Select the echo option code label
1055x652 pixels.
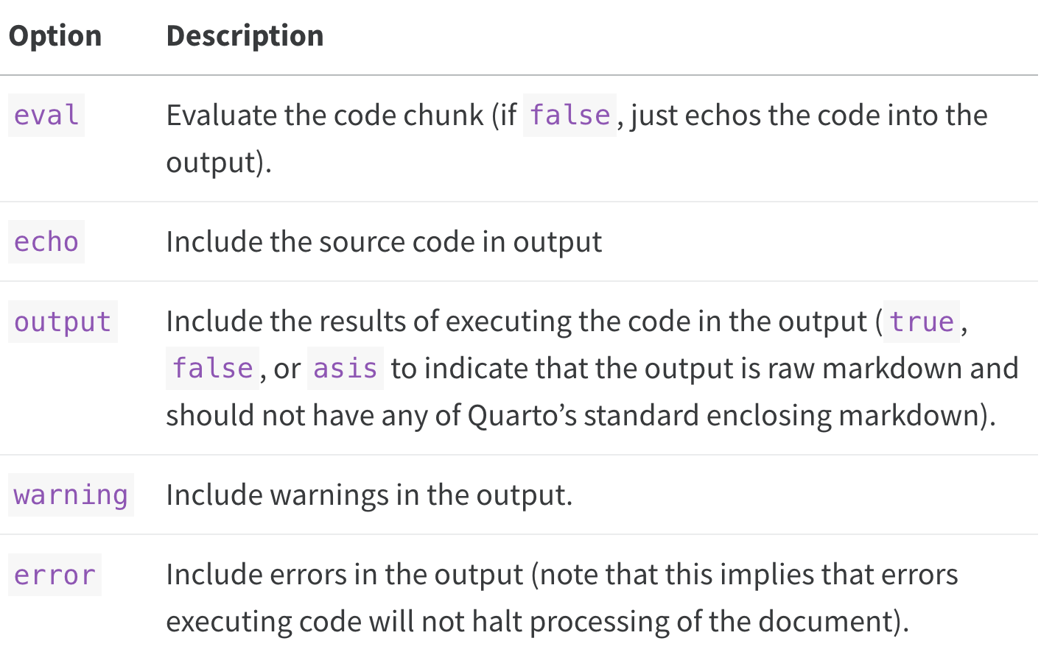tap(46, 242)
